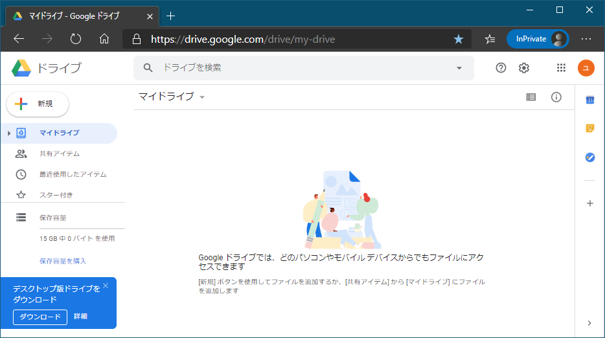Open the Favorites list icon
605x338 pixels.
[x=490, y=39]
